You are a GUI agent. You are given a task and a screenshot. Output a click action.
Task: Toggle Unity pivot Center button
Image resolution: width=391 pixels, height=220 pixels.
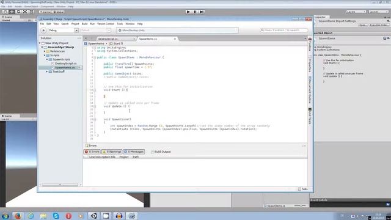tap(45, 12)
